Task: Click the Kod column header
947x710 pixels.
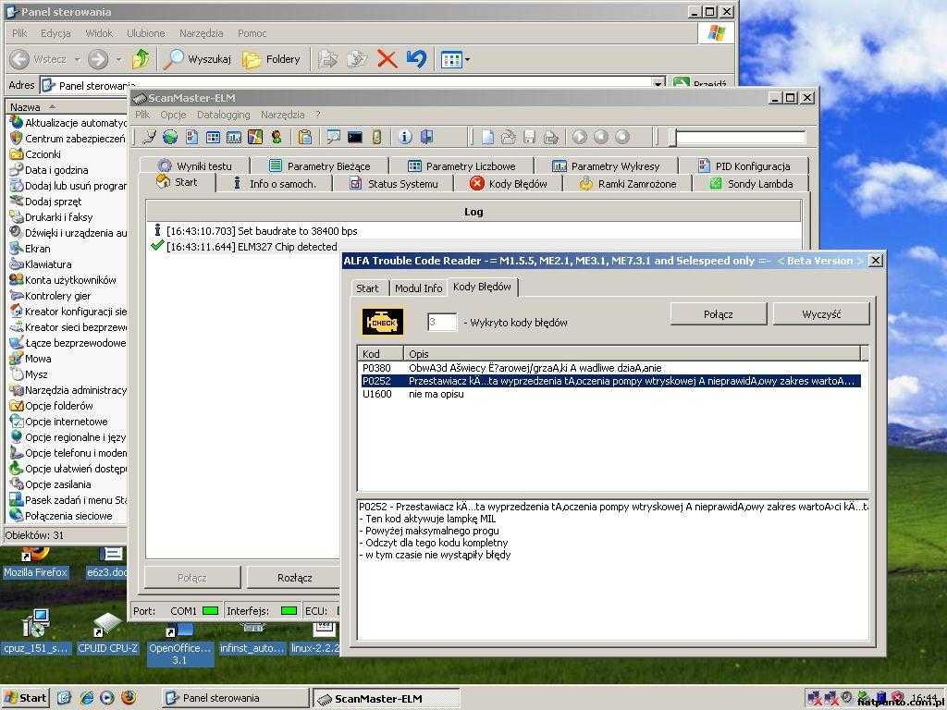Action: (380, 354)
